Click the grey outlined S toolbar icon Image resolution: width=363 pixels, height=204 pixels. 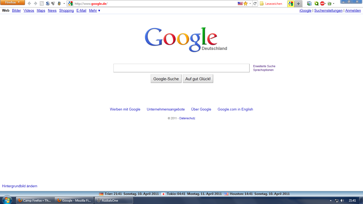[x=42, y=3]
